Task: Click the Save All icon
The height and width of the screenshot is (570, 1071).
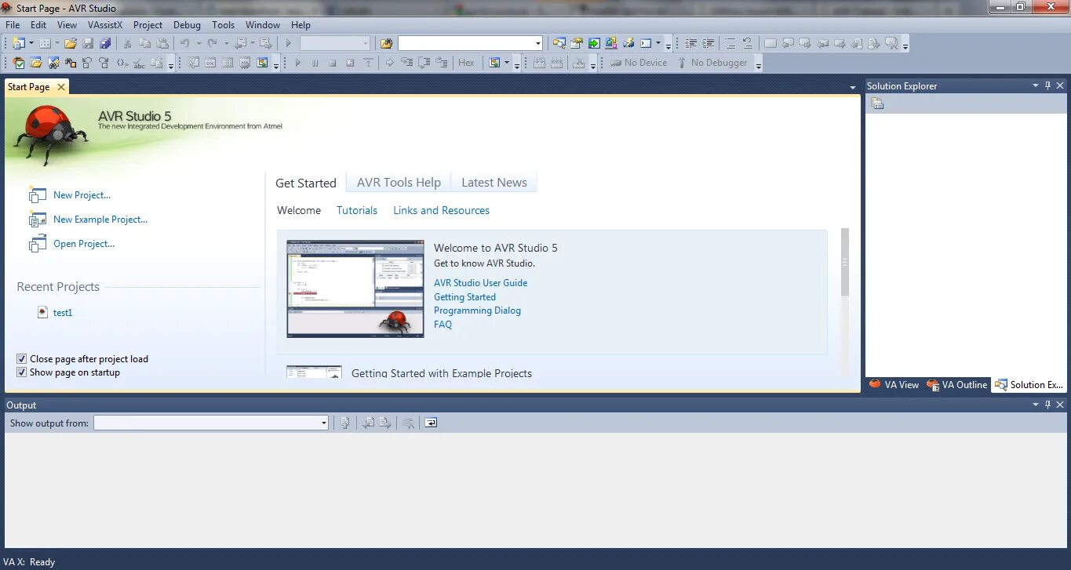Action: [x=104, y=43]
